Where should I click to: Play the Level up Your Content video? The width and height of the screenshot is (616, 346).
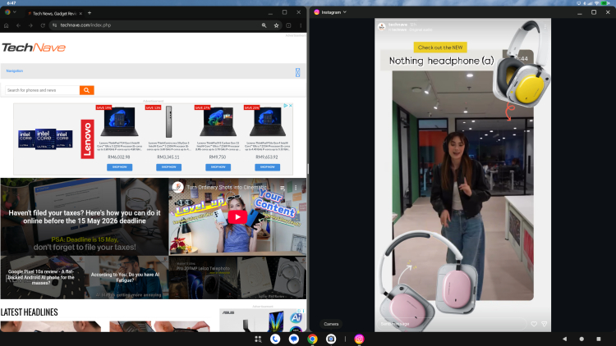point(237,217)
